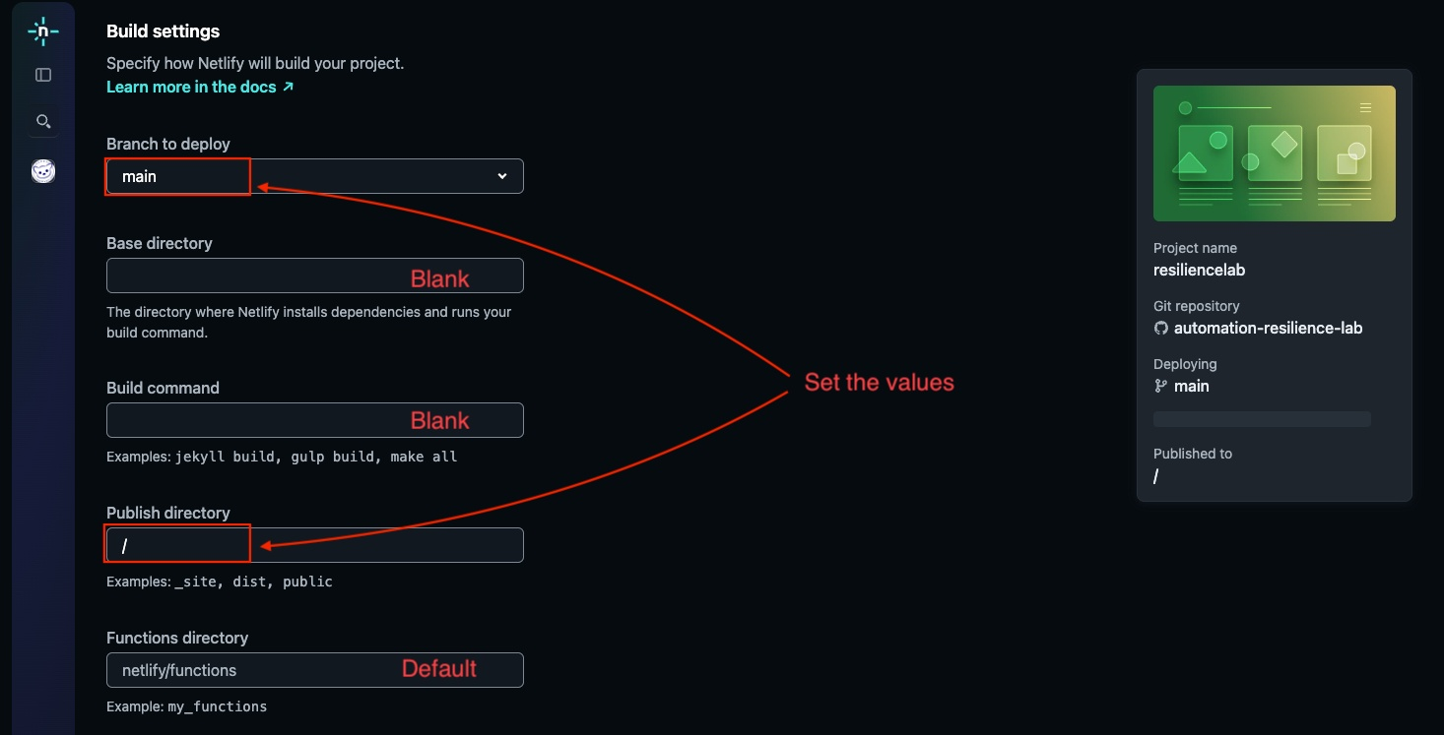This screenshot has width=1444, height=735.
Task: Click the automation-resilience-lab repository name
Action: pos(1269,329)
